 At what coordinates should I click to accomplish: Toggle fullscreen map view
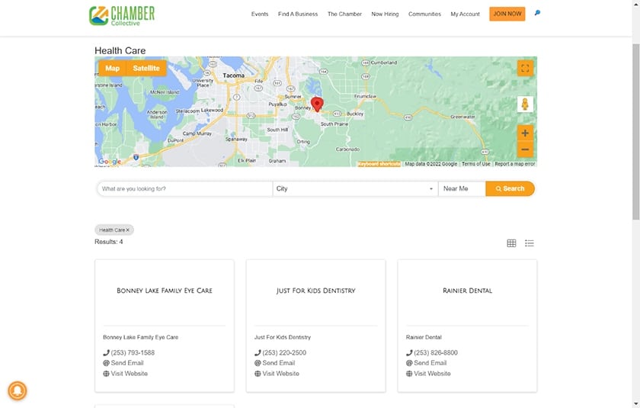click(525, 68)
